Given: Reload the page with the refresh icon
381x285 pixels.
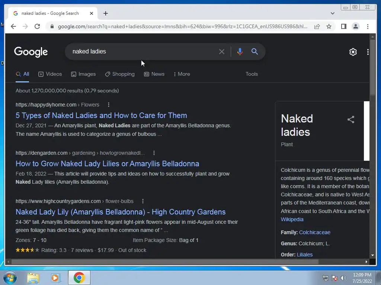Looking at the screenshot, I should tap(37, 26).
